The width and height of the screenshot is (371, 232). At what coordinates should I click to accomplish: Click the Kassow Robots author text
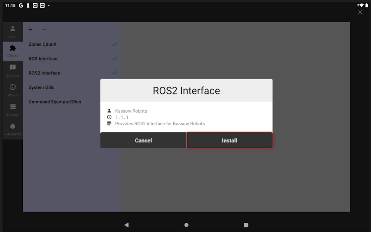point(131,111)
